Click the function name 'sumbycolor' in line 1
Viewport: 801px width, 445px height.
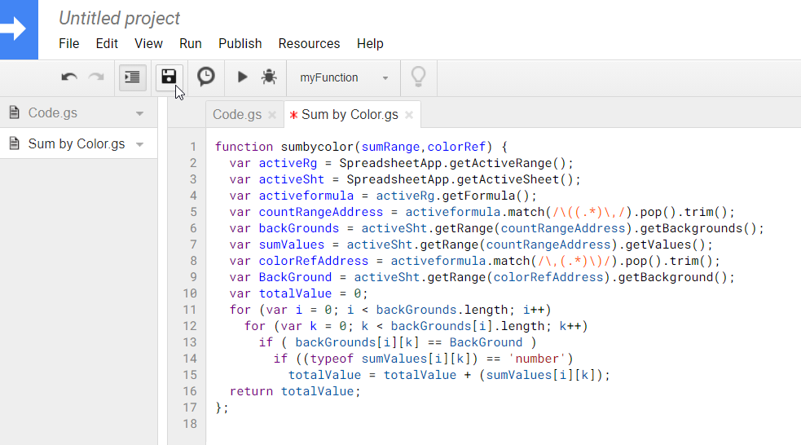317,147
